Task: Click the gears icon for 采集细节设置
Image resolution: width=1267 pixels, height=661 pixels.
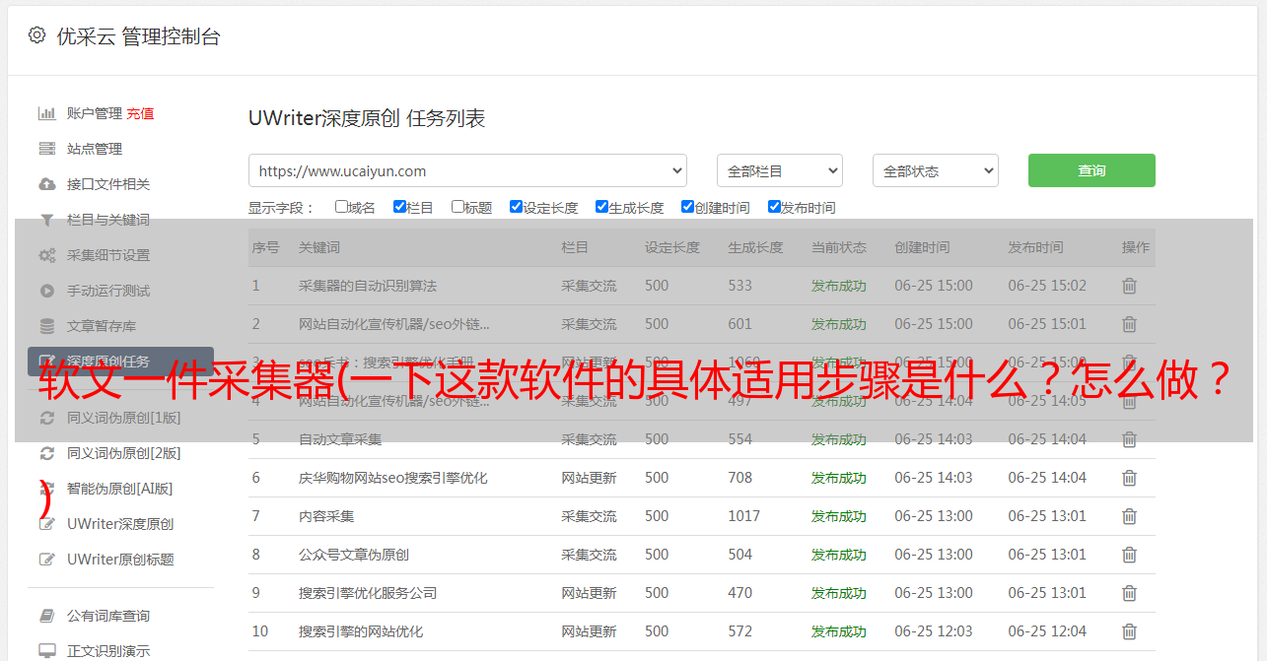Action: [x=46, y=255]
